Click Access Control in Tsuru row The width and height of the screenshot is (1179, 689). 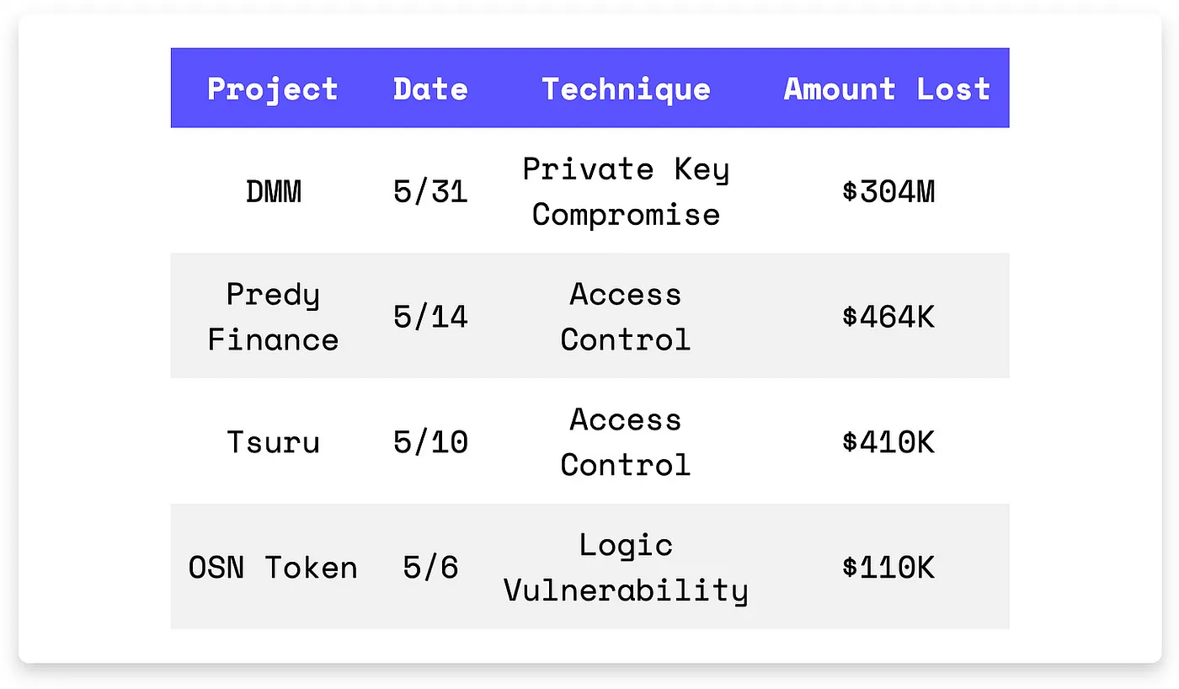[x=626, y=442]
